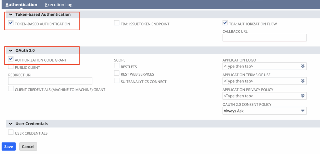Open the Application Terms of Use dropdown arrows
320x154 pixels.
pos(302,81)
